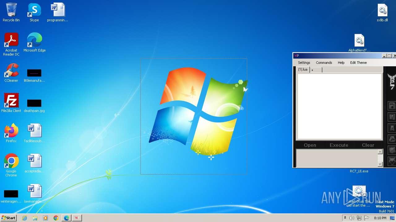Click the 8:10 PM taskbar clock
Viewport: 396px width, 222px height.
click(x=380, y=218)
